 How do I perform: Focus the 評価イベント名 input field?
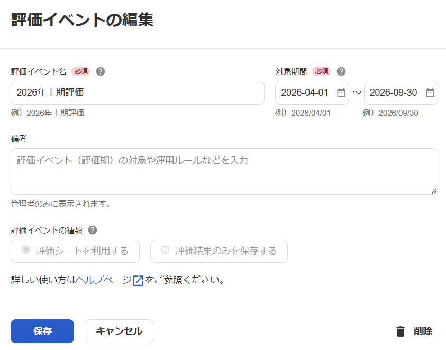coord(138,93)
